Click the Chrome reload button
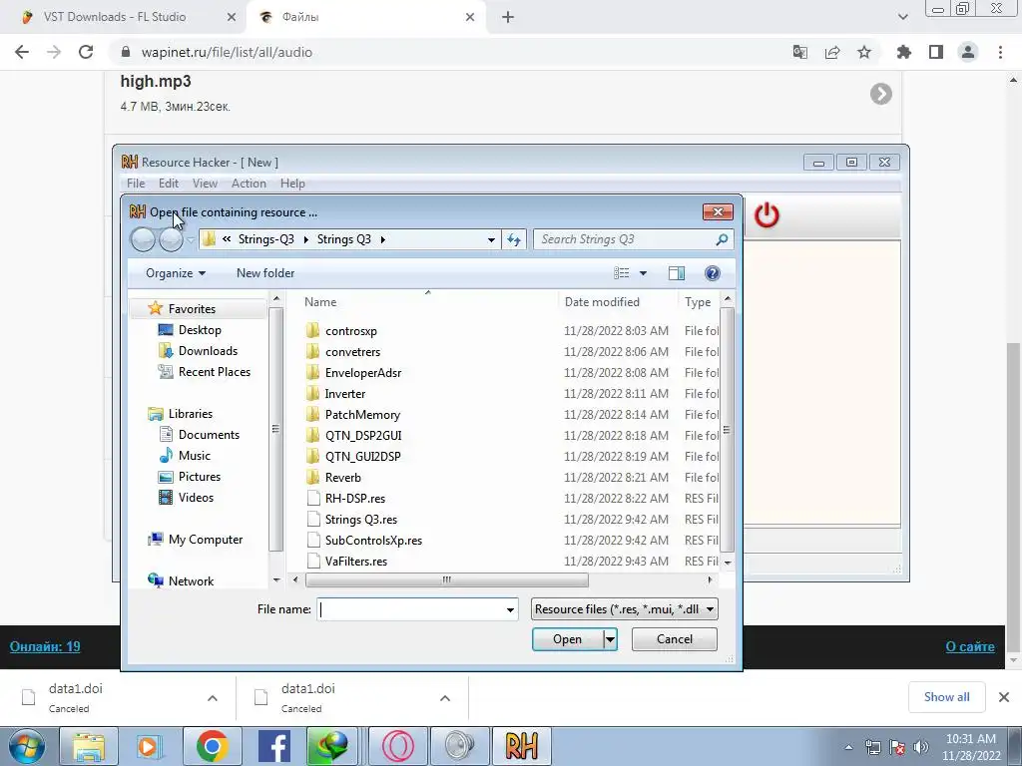Screen dimensions: 1022x766 (x=86, y=52)
